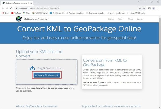Go to Home in site navigation

(x=111, y=19)
